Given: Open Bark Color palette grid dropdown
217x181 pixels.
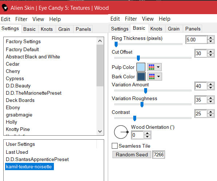Looking at the screenshot, I should pos(155,77).
